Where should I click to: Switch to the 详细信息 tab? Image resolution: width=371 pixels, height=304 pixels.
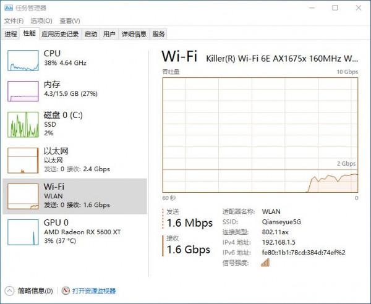click(x=134, y=34)
